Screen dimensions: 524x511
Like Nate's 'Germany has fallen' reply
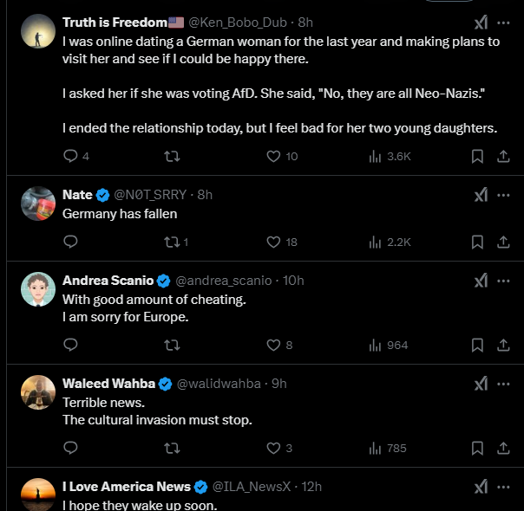[273, 242]
